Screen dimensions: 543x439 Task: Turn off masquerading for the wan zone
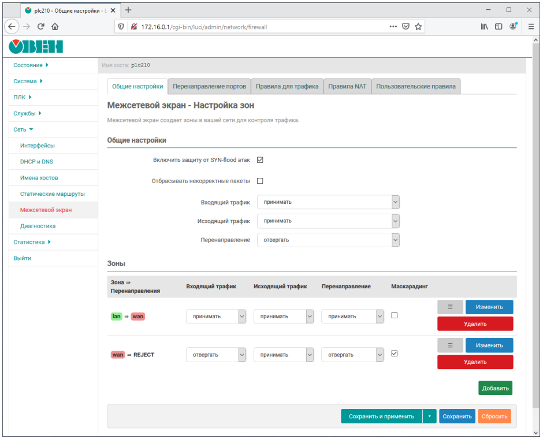pos(395,354)
